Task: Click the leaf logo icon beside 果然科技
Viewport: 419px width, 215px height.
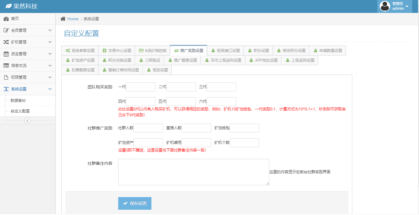Action: (9, 6)
